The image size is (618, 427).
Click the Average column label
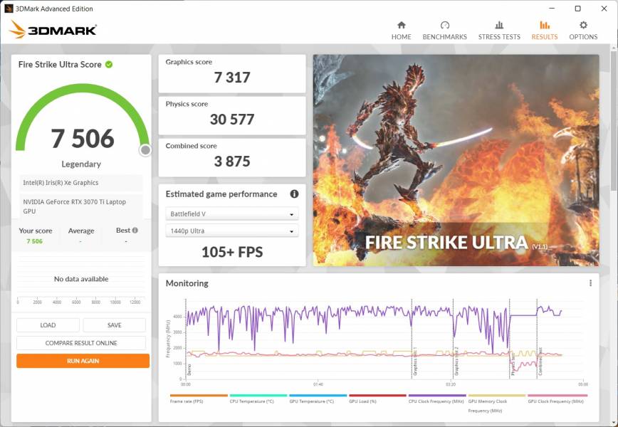81,231
